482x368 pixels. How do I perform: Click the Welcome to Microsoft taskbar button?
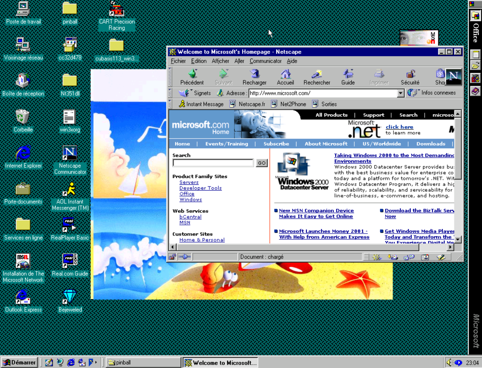(221, 363)
